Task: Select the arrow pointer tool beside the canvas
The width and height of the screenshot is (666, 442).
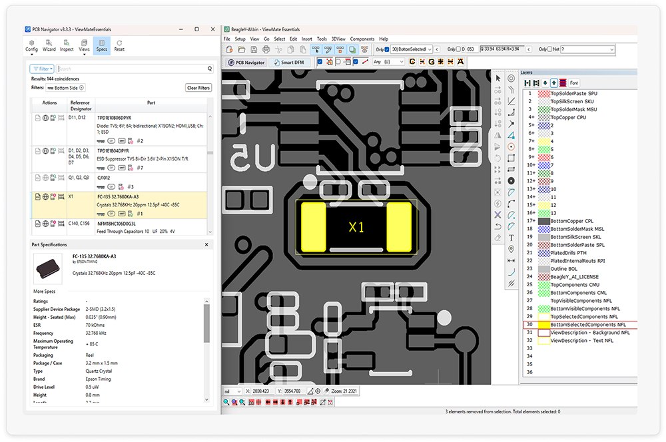Action: tap(498, 78)
